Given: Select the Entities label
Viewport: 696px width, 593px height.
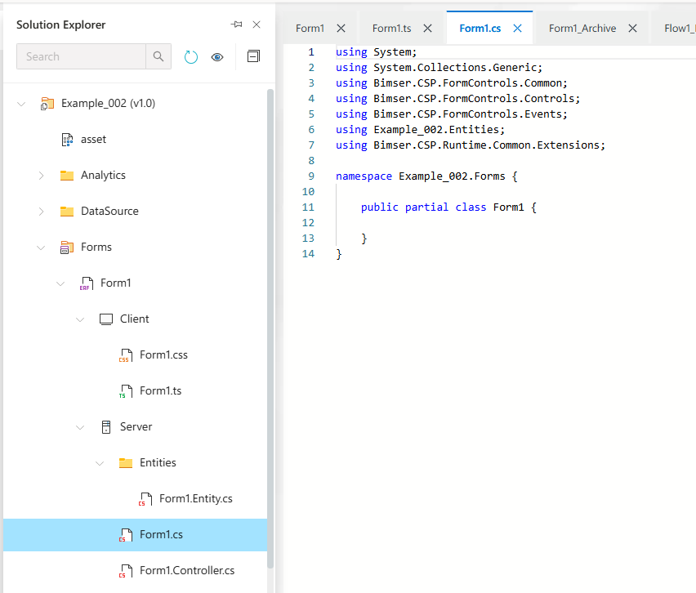Looking at the screenshot, I should 158,463.
